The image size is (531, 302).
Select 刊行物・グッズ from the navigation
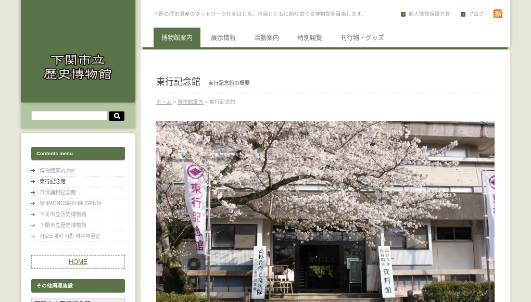[362, 37]
